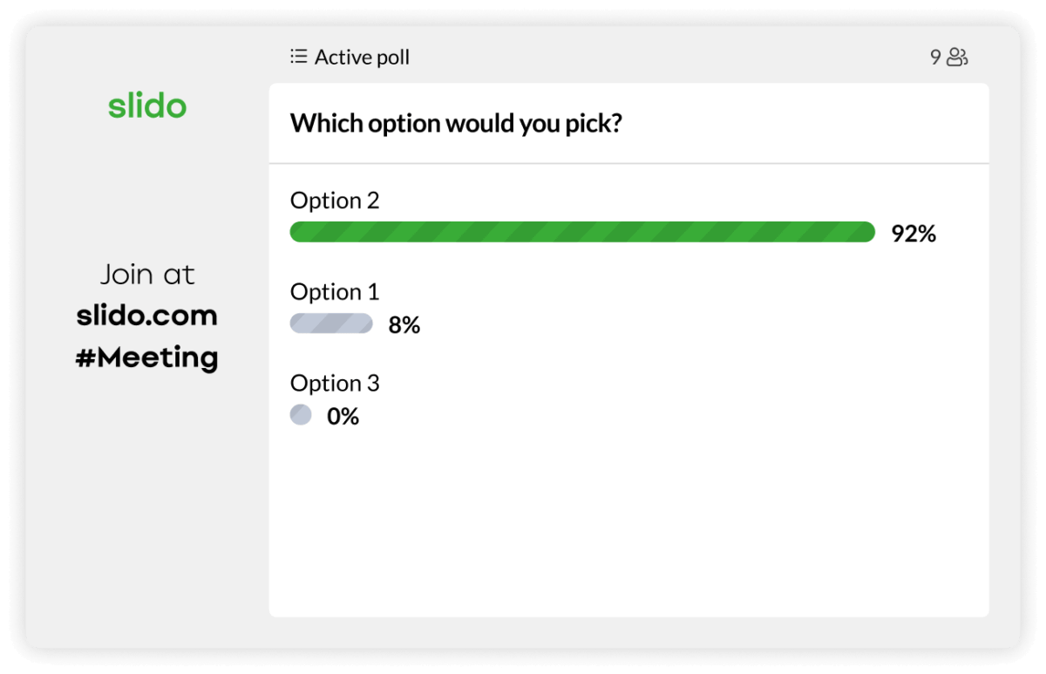1046x674 pixels.
Task: Click the empty area of poll card
Action: tap(628, 523)
